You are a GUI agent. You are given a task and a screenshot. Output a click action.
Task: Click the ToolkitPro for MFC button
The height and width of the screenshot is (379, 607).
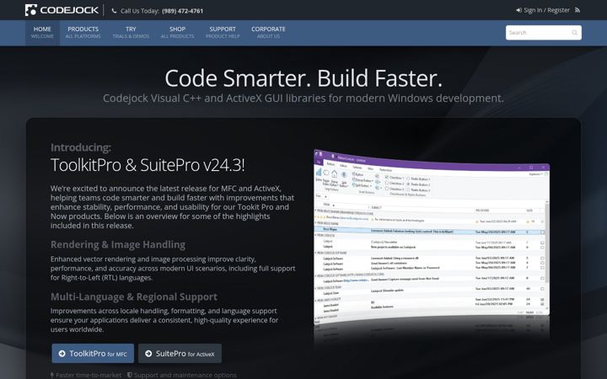93,354
